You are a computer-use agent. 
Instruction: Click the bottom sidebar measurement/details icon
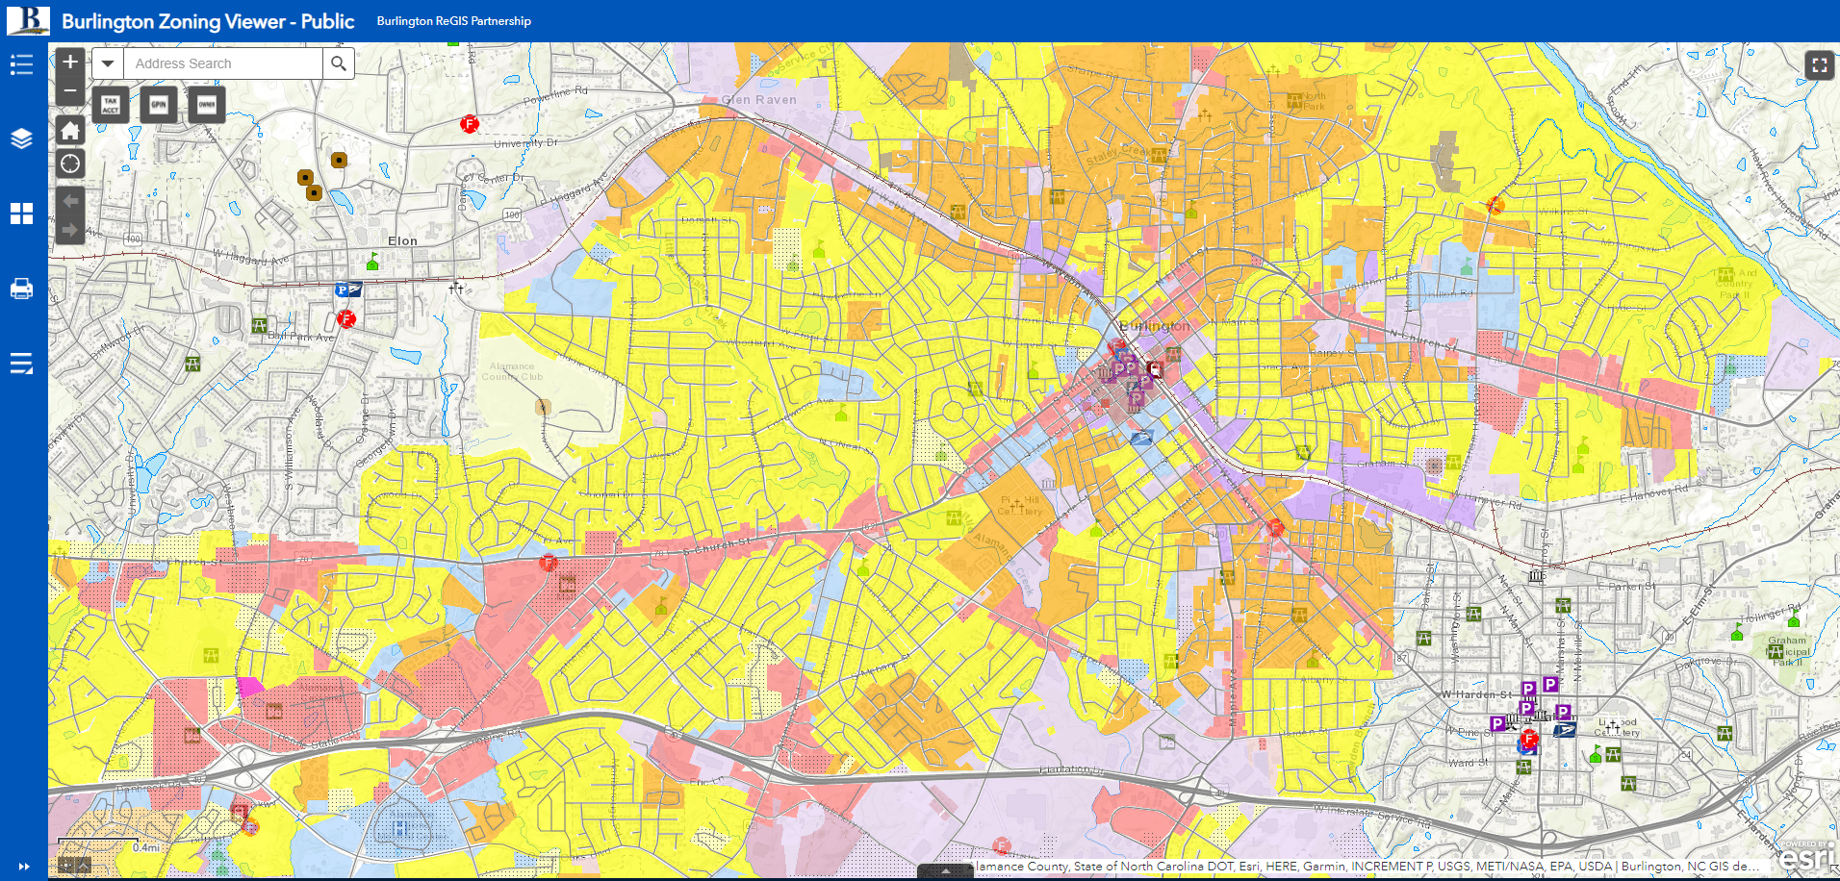pos(21,364)
